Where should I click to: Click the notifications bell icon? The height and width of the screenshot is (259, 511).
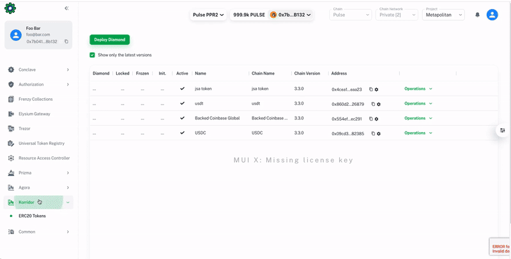[477, 15]
